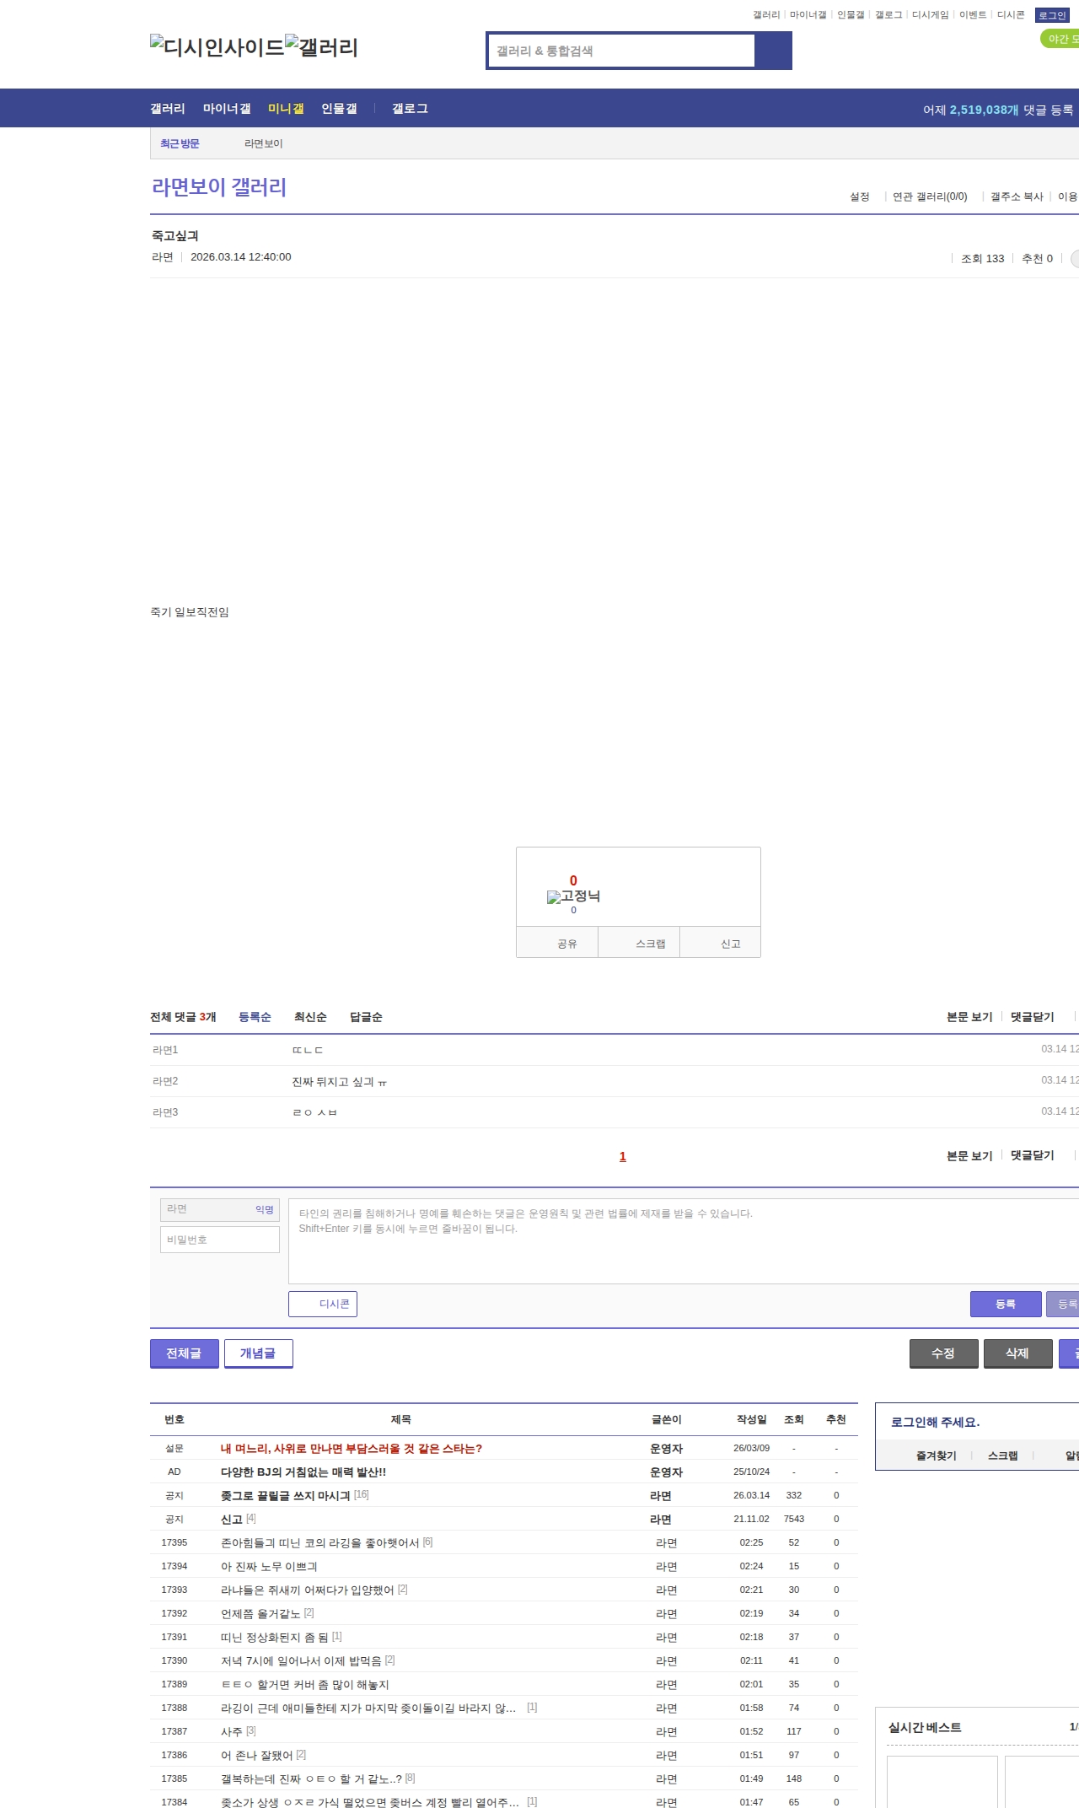Click the 비밀번호 input field
The image size is (1079, 1808).
220,1240
